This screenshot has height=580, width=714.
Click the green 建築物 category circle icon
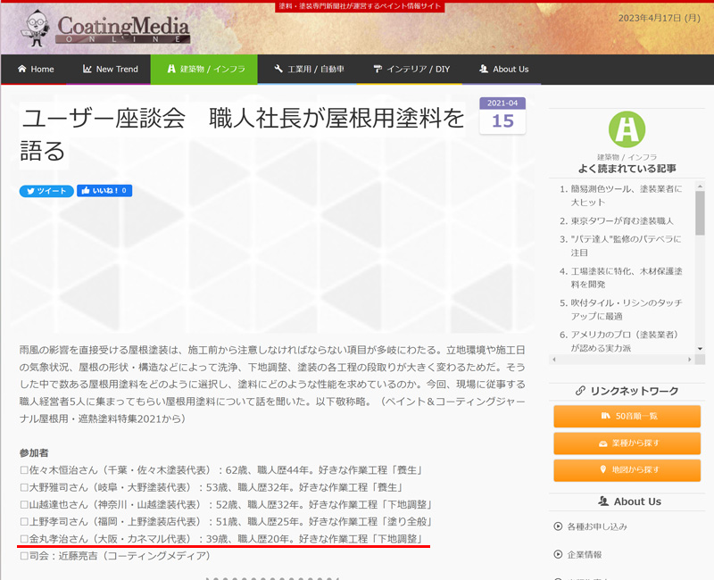[x=627, y=129]
